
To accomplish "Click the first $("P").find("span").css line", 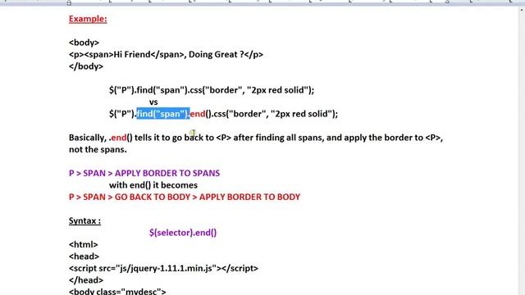I will click(212, 90).
